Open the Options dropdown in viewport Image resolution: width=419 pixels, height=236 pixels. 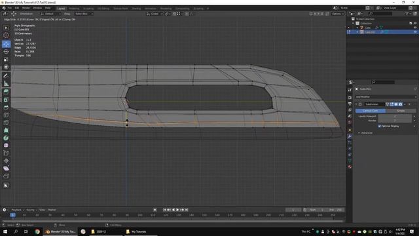pos(338,14)
